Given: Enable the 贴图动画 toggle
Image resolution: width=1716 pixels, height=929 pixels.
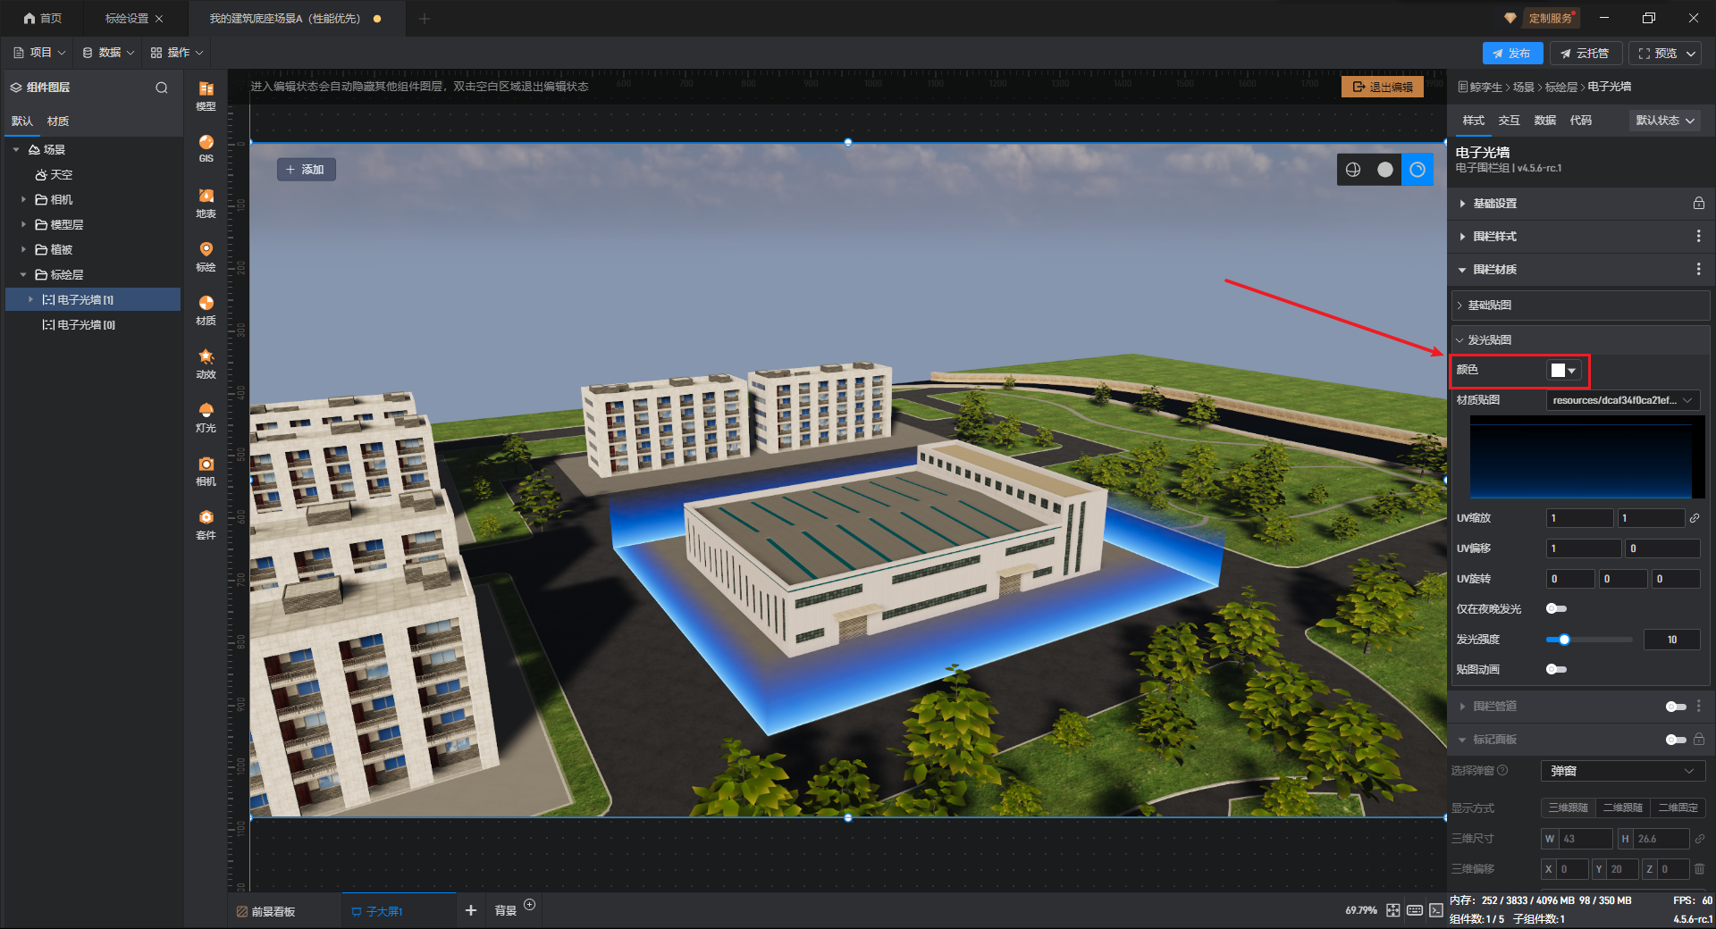Looking at the screenshot, I should [1556, 670].
